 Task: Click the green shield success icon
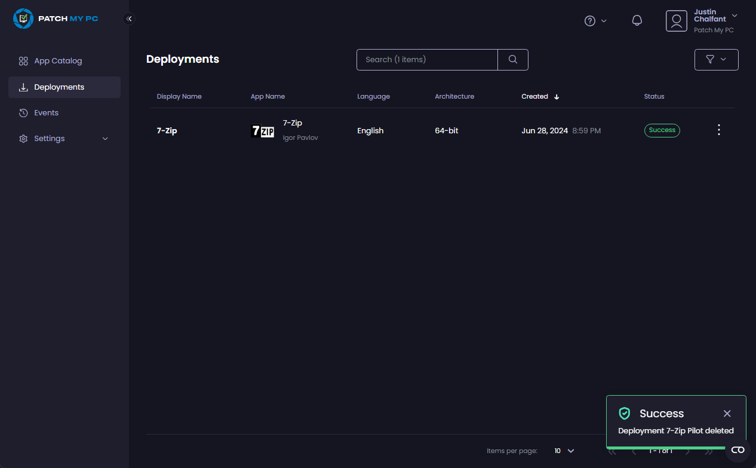[625, 414]
